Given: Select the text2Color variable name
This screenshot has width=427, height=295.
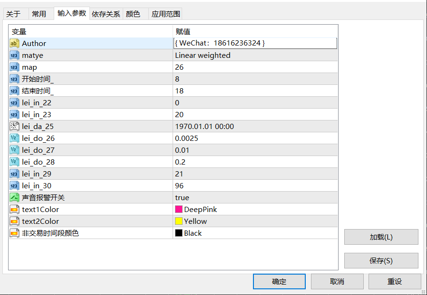Looking at the screenshot, I should [40, 221].
